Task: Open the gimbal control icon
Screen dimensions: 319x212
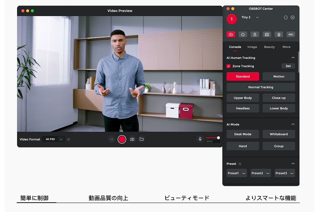Action: click(x=255, y=34)
